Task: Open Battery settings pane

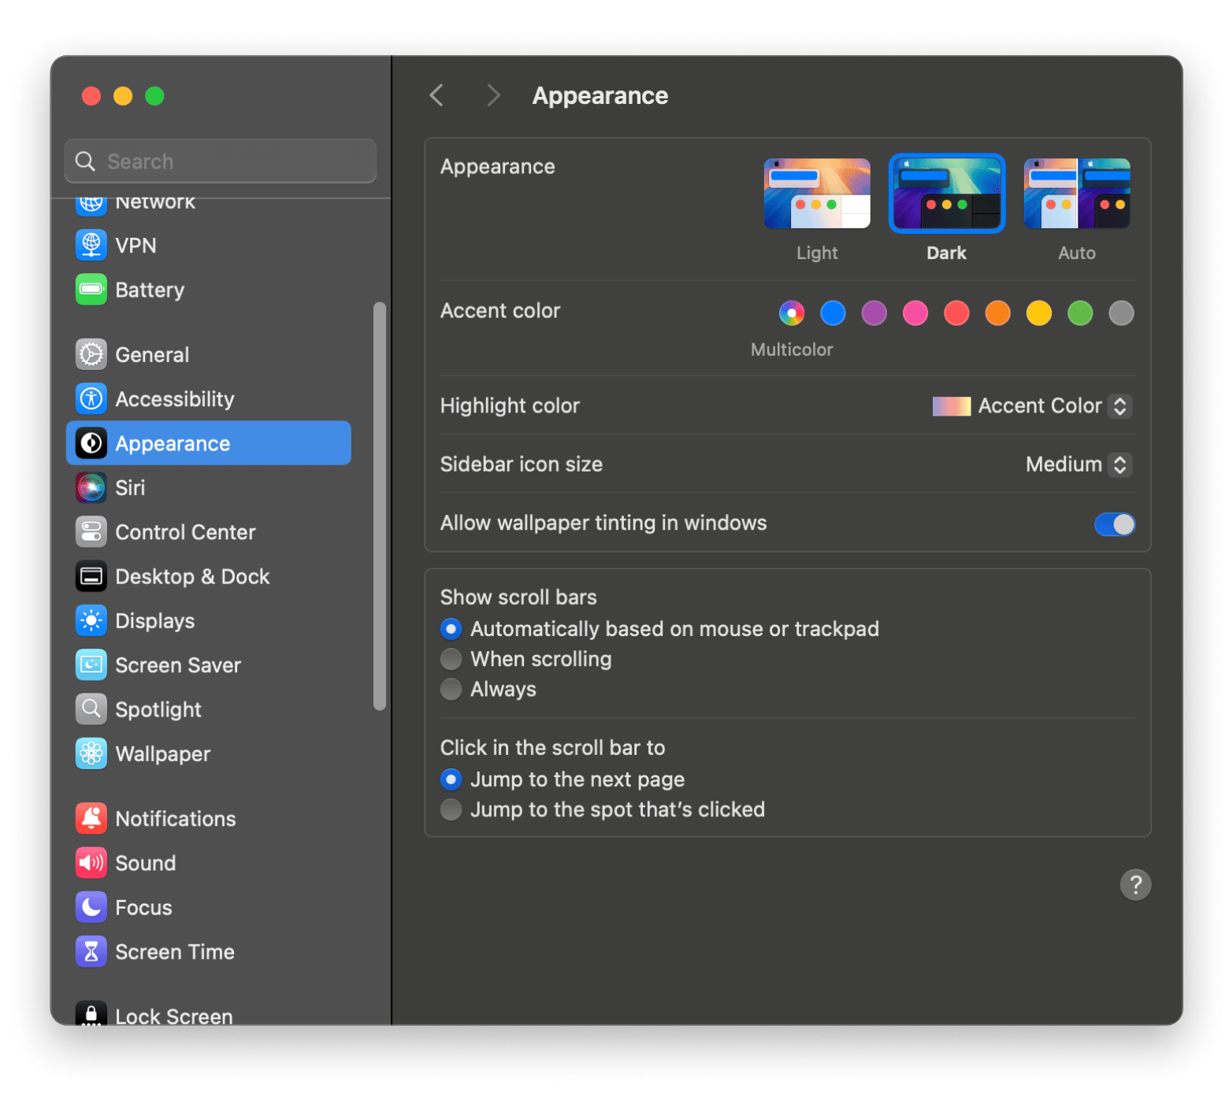Action: [209, 289]
